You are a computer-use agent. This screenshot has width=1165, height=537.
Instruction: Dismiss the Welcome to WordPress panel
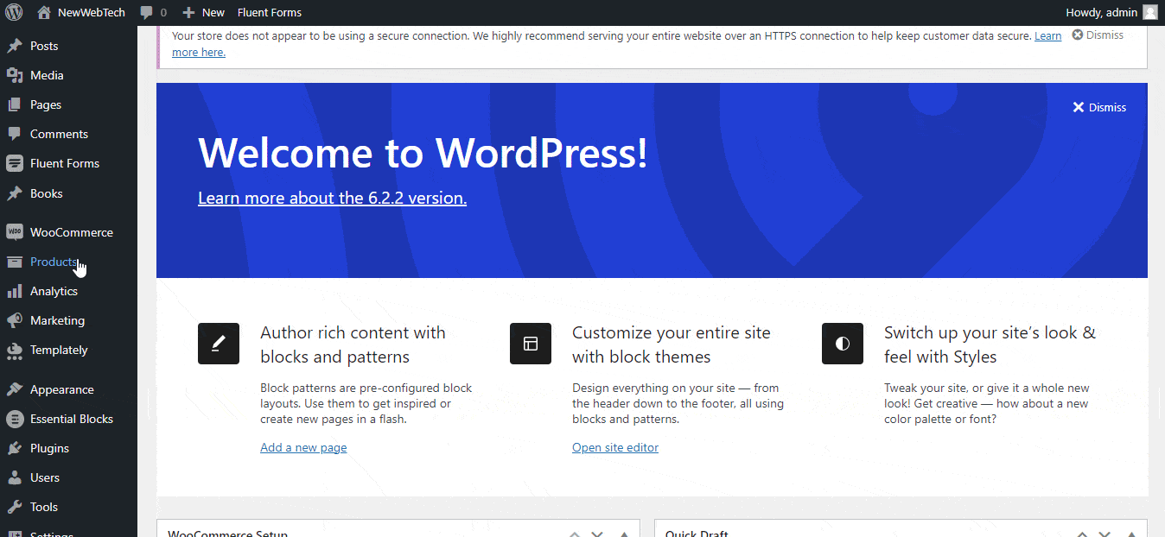pyautogui.click(x=1099, y=107)
